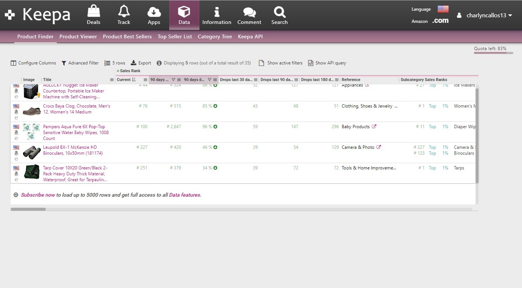The height and width of the screenshot is (288, 522).
Task: Open external link icon next to Baby Products
Action: [x=374, y=127]
